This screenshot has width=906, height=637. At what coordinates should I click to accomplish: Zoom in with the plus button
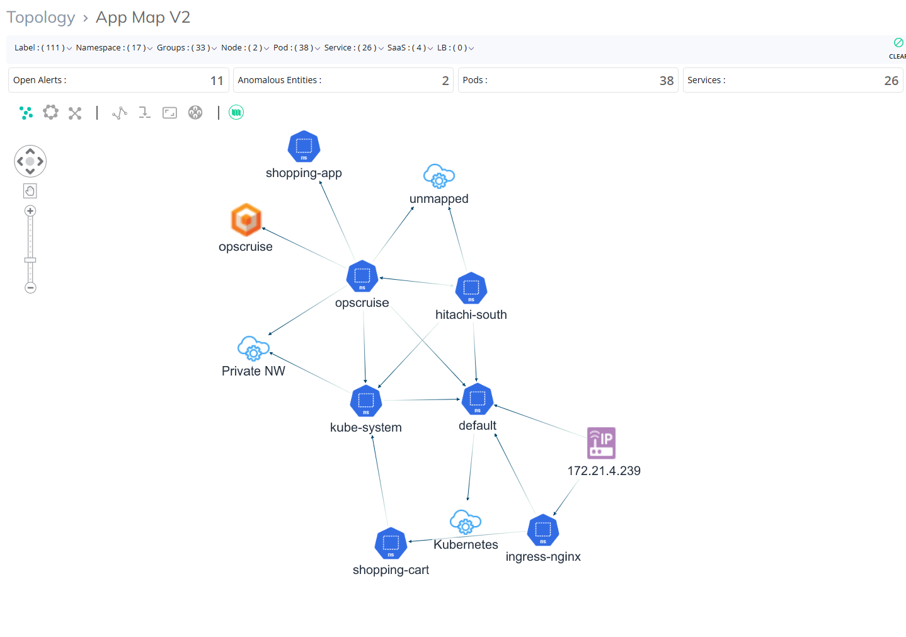point(30,210)
